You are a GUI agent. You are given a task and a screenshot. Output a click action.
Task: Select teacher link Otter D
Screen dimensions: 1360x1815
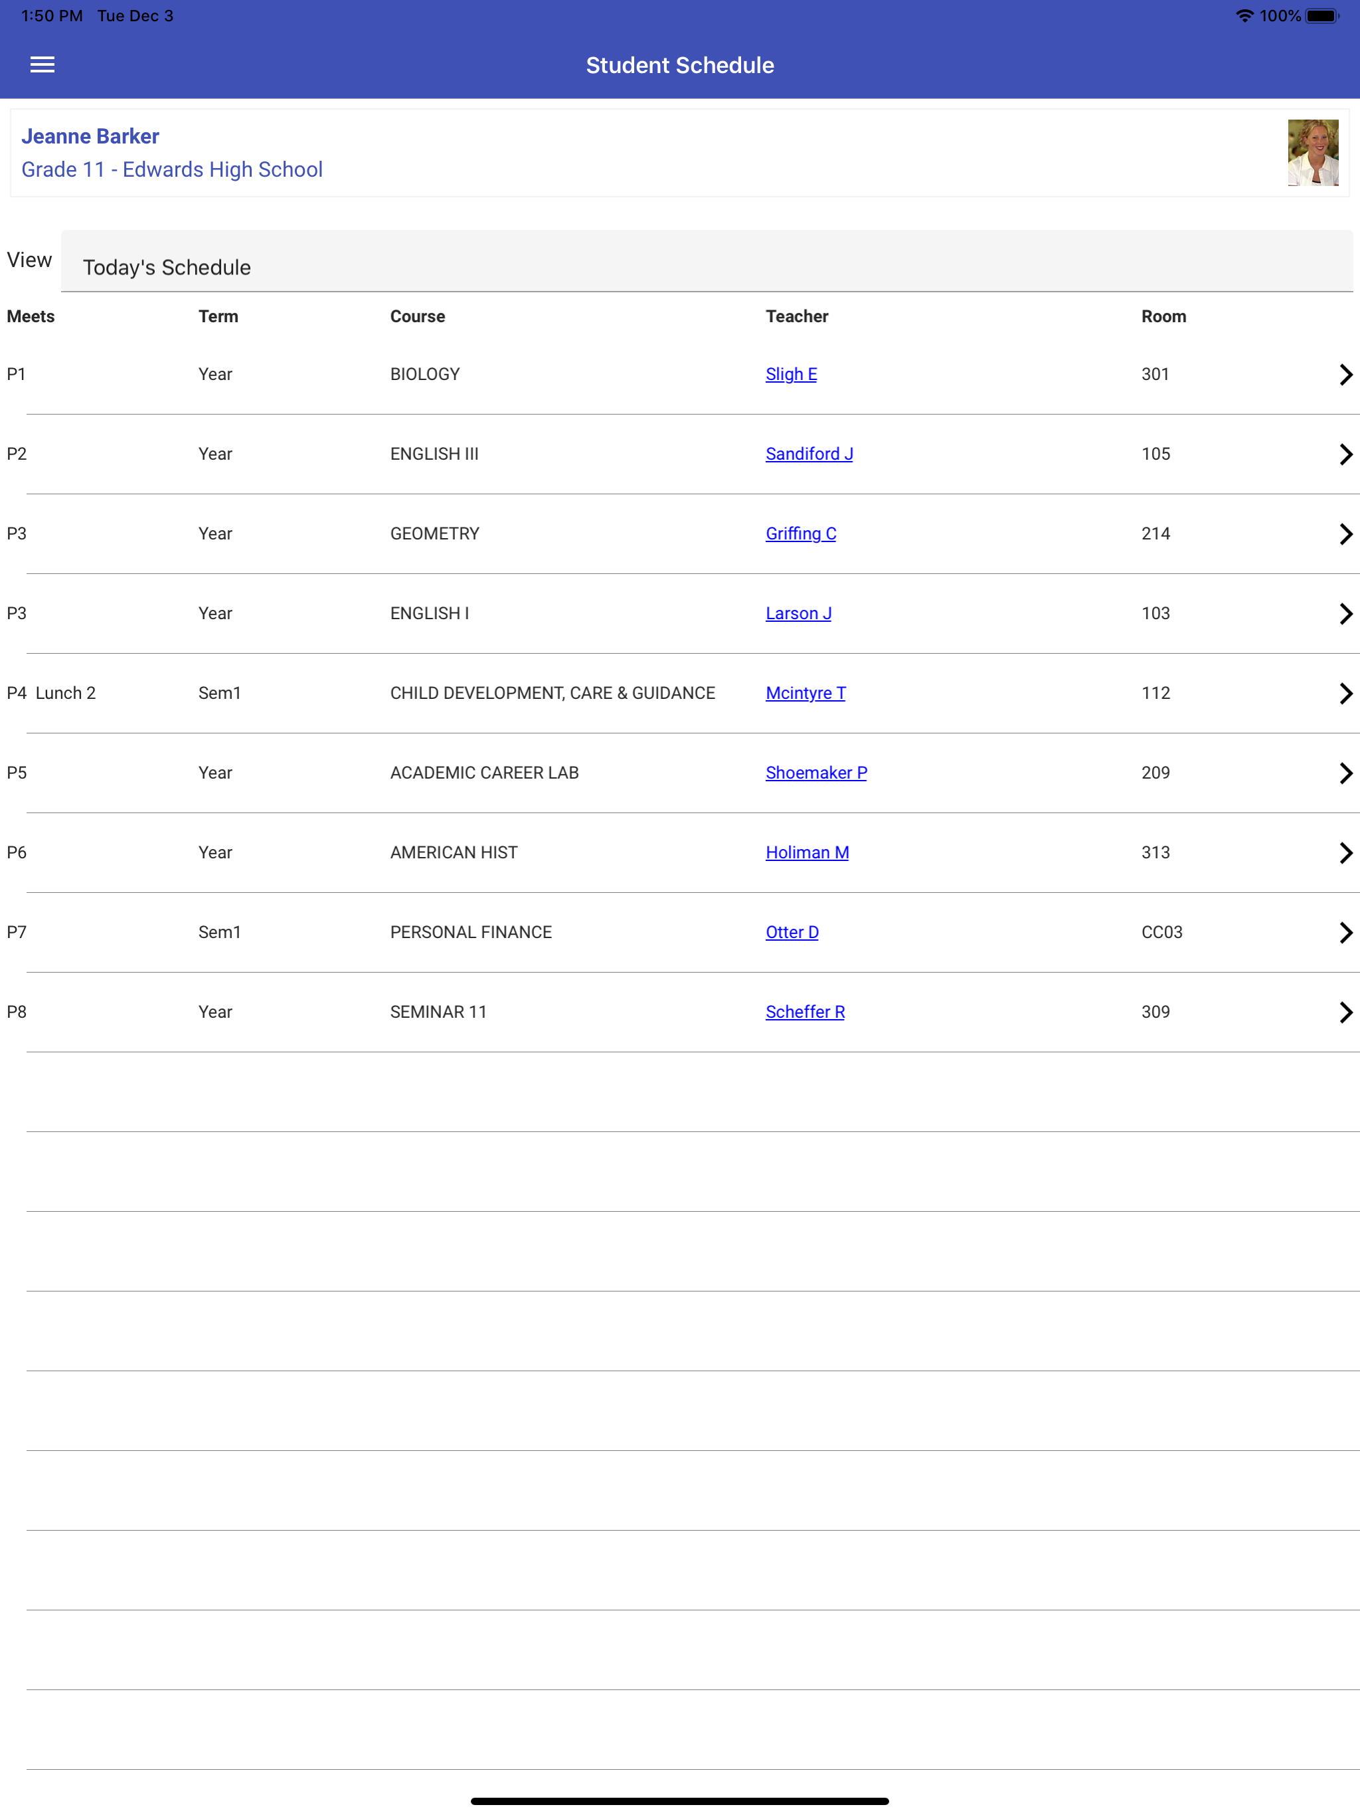tap(792, 931)
